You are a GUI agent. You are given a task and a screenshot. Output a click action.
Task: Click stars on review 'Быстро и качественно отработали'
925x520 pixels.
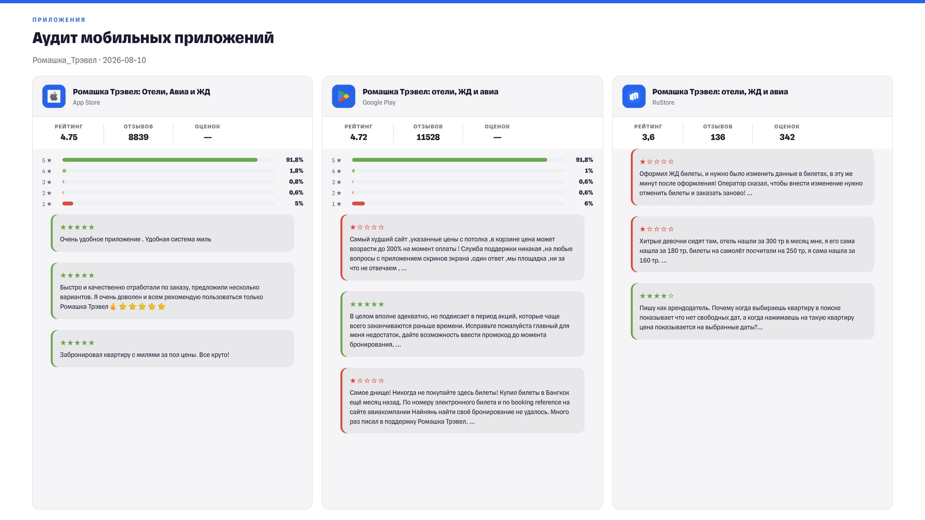click(77, 275)
